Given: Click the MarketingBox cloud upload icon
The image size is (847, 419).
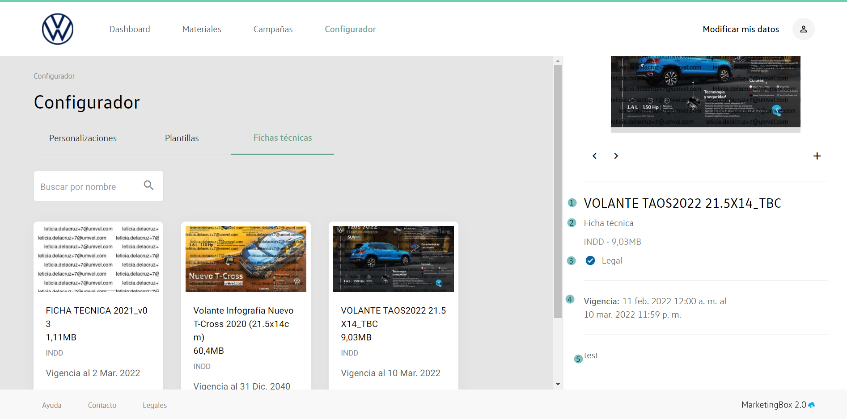Looking at the screenshot, I should [x=811, y=405].
